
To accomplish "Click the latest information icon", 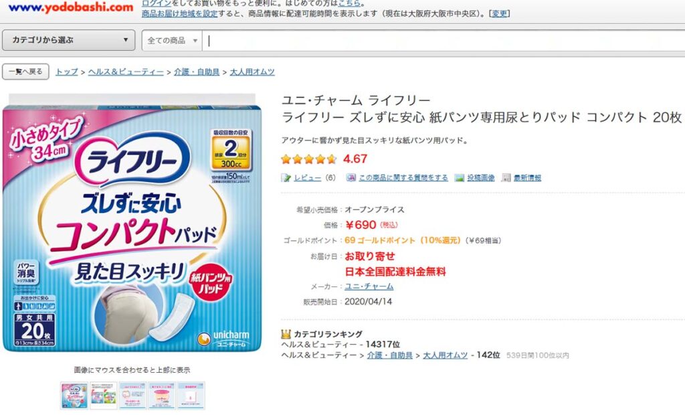I will 506,178.
